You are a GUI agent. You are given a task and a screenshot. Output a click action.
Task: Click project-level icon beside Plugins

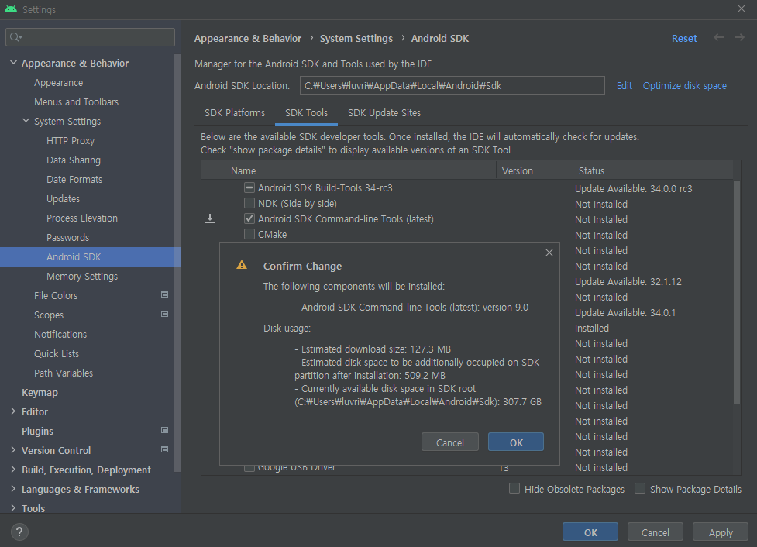(x=164, y=430)
